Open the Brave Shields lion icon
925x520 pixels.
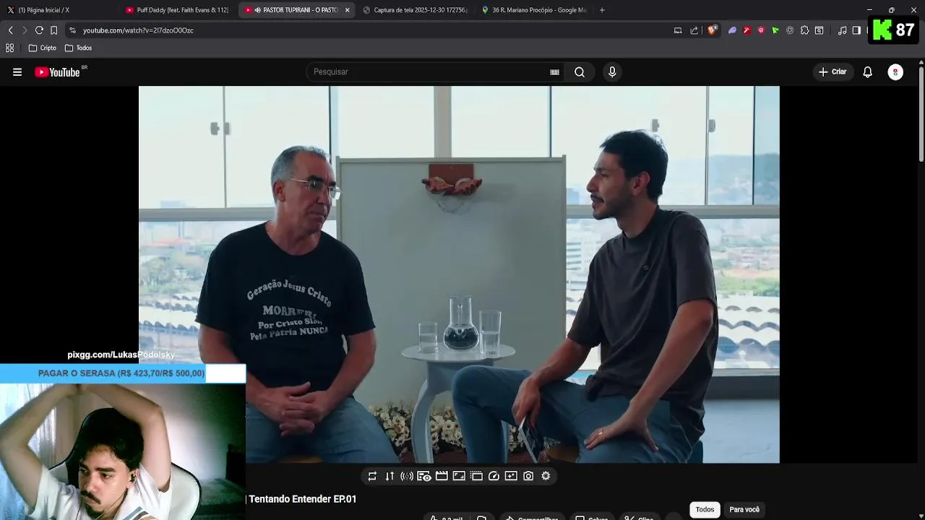click(712, 30)
